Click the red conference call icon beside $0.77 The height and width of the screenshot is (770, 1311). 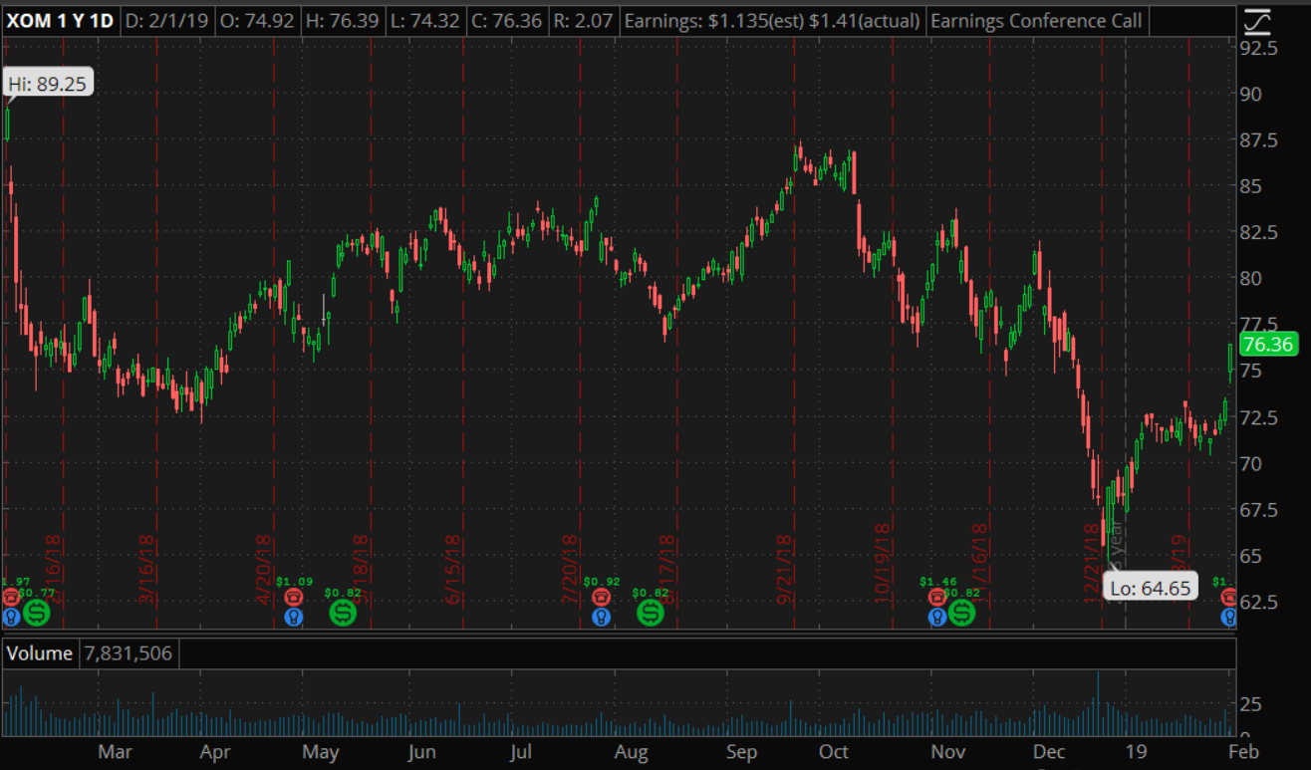[11, 597]
